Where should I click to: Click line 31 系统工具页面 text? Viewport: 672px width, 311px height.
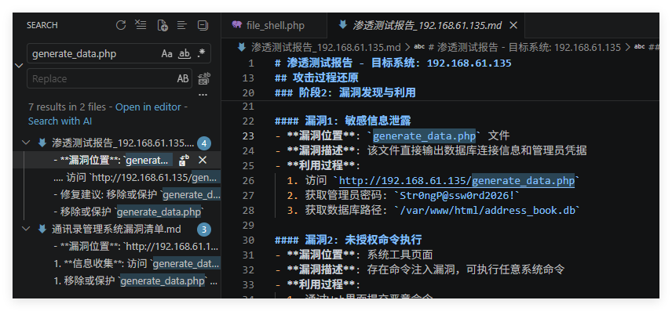400,255
